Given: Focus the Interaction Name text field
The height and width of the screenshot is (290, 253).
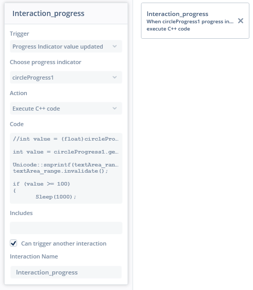Looking at the screenshot, I should [x=66, y=272].
